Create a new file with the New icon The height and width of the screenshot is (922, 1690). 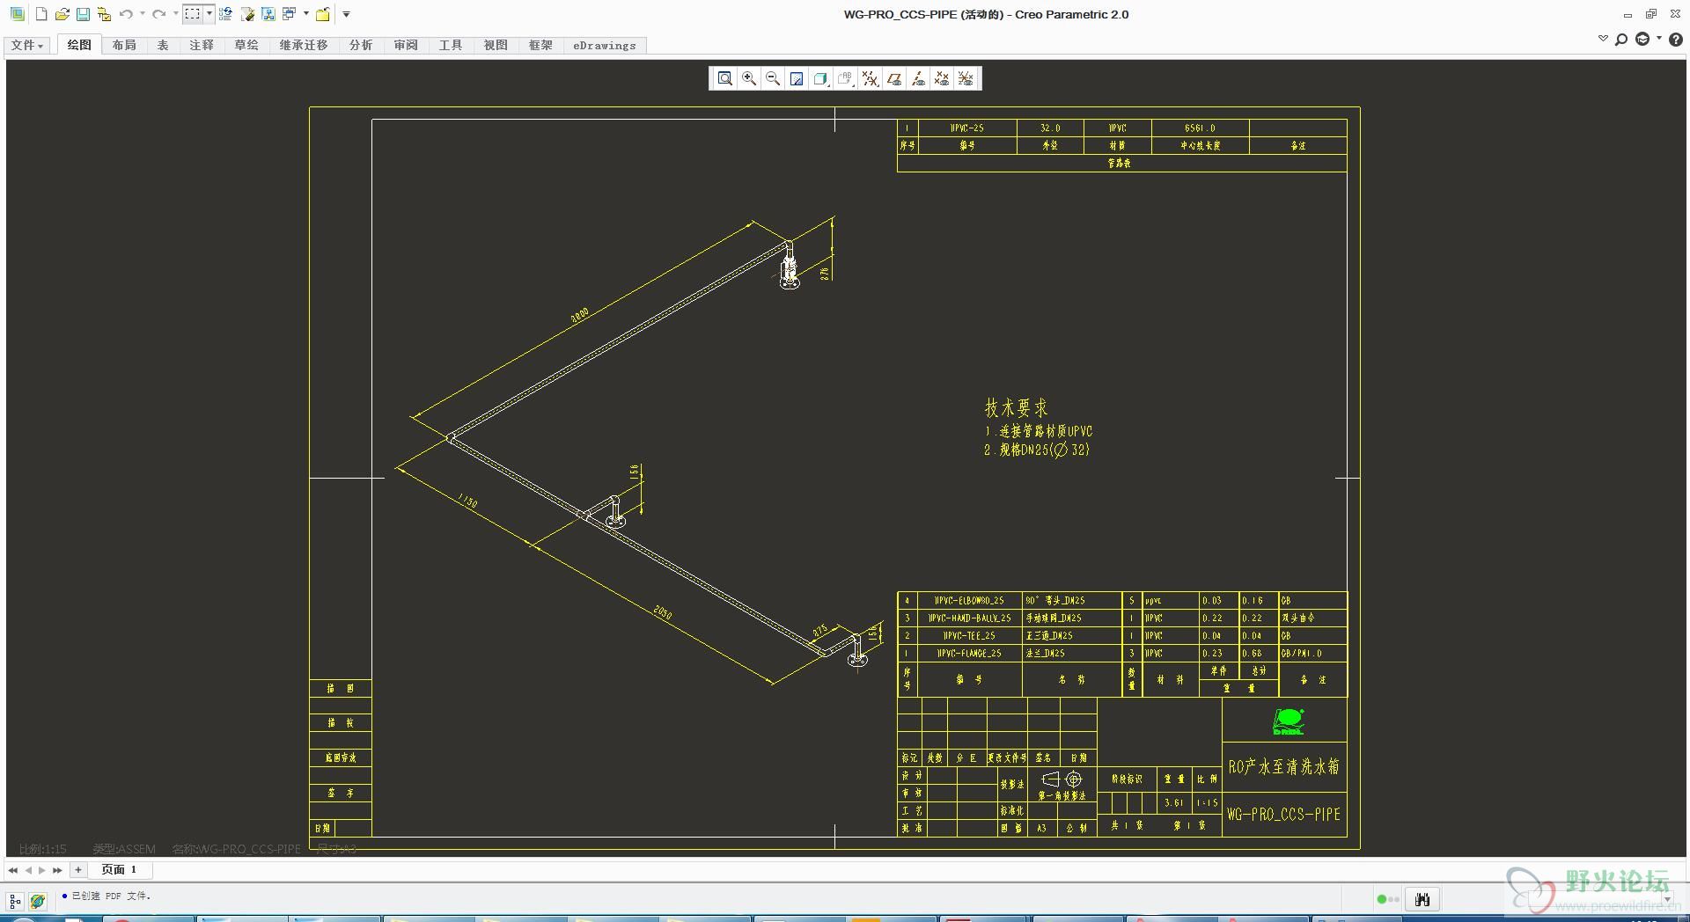[41, 14]
